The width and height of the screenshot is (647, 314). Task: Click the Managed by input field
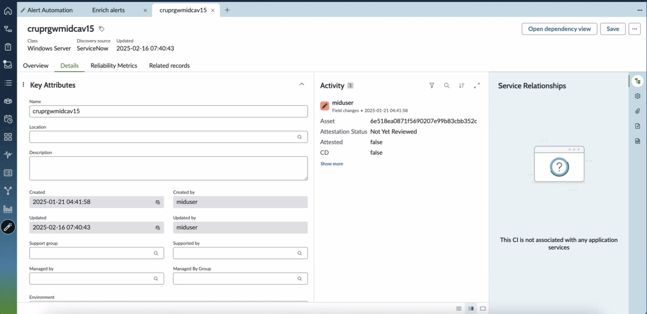(x=97, y=279)
